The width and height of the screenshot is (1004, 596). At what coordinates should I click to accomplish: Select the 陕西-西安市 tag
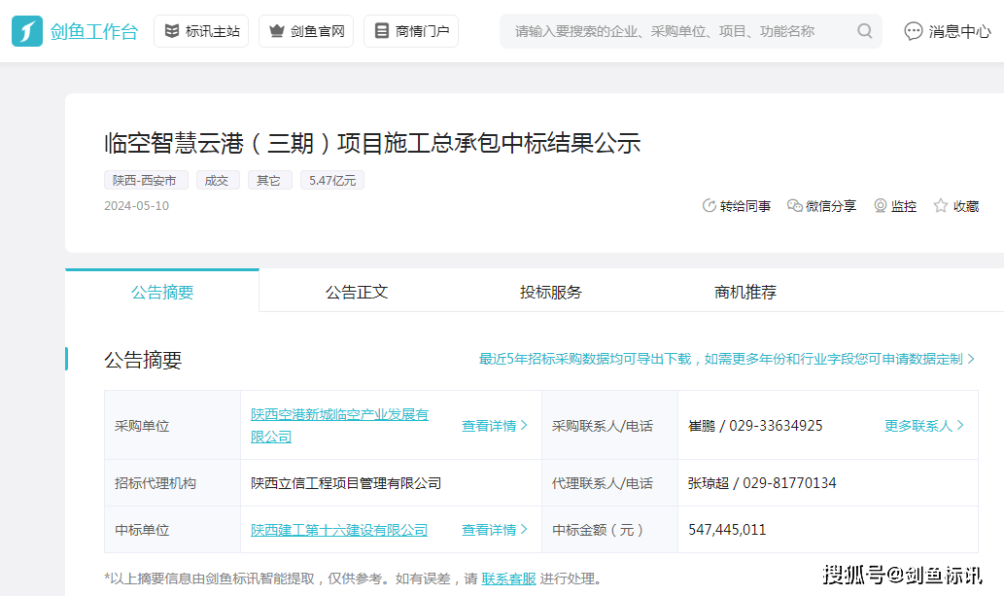(x=146, y=180)
